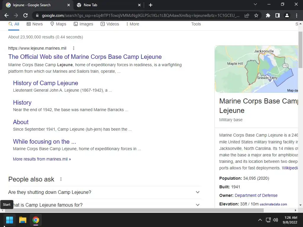Open the Extensions puzzle icon
303x227 pixels.
click(268, 15)
